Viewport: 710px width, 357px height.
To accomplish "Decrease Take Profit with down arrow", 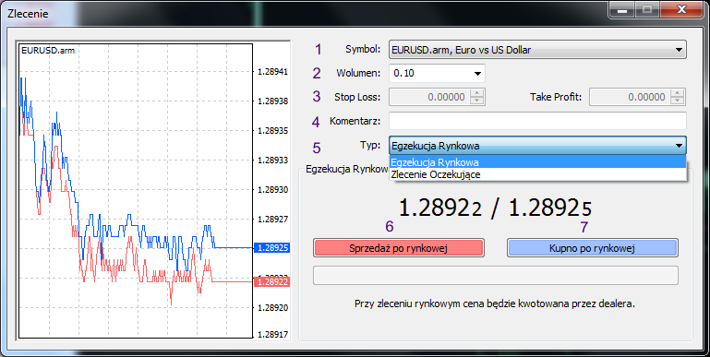I will point(677,101).
